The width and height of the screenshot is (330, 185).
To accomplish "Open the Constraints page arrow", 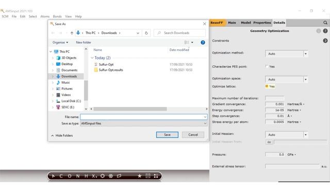I will [x=325, y=41].
